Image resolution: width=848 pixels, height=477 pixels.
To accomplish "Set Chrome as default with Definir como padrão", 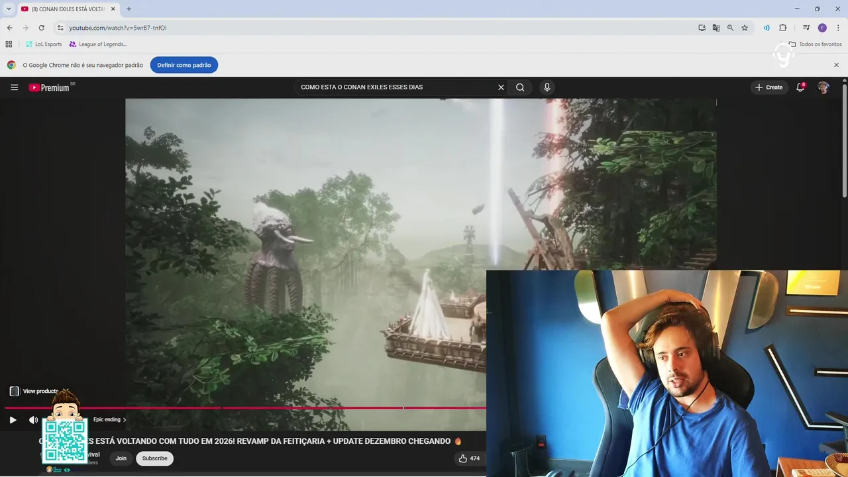I will (184, 65).
